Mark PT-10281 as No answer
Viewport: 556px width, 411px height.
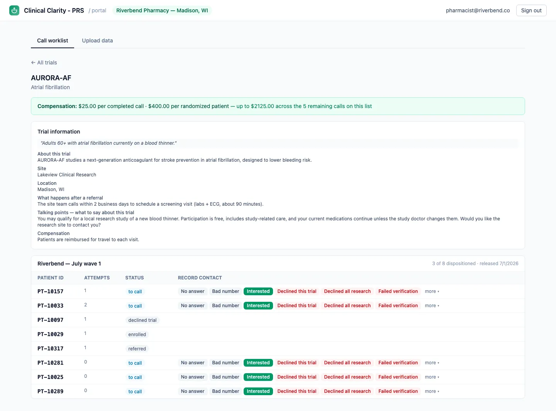point(193,363)
